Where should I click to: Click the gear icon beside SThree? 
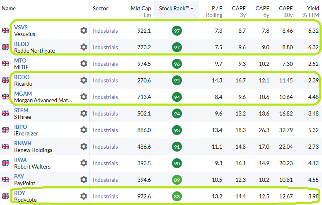coord(84,113)
